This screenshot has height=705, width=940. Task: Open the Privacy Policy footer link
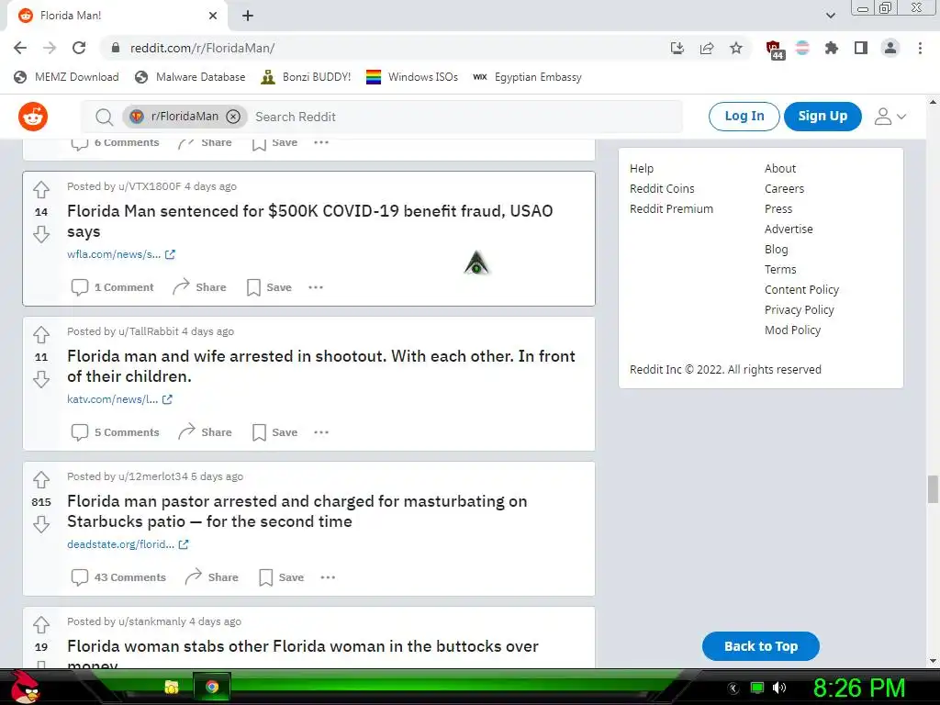[800, 310]
